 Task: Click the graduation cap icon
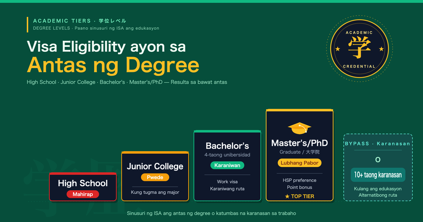tap(300, 128)
